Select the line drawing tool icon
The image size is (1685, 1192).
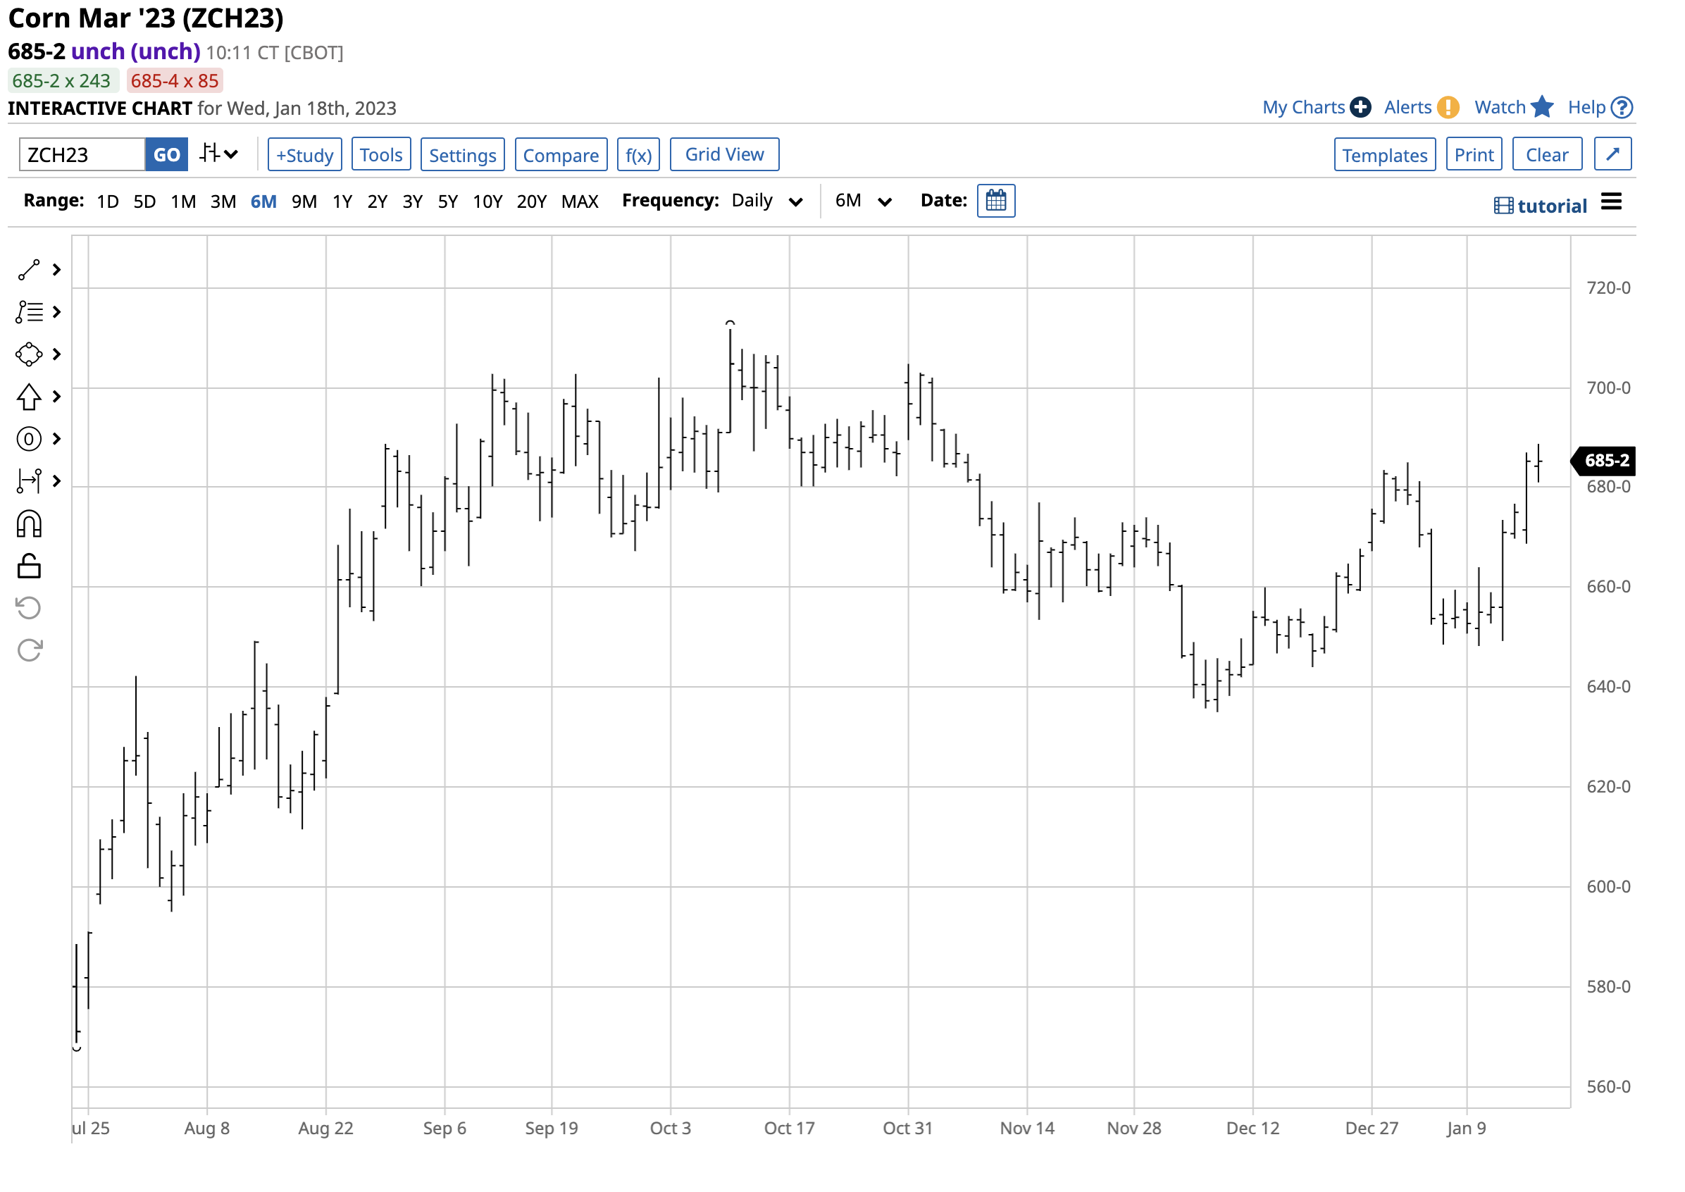point(29,270)
